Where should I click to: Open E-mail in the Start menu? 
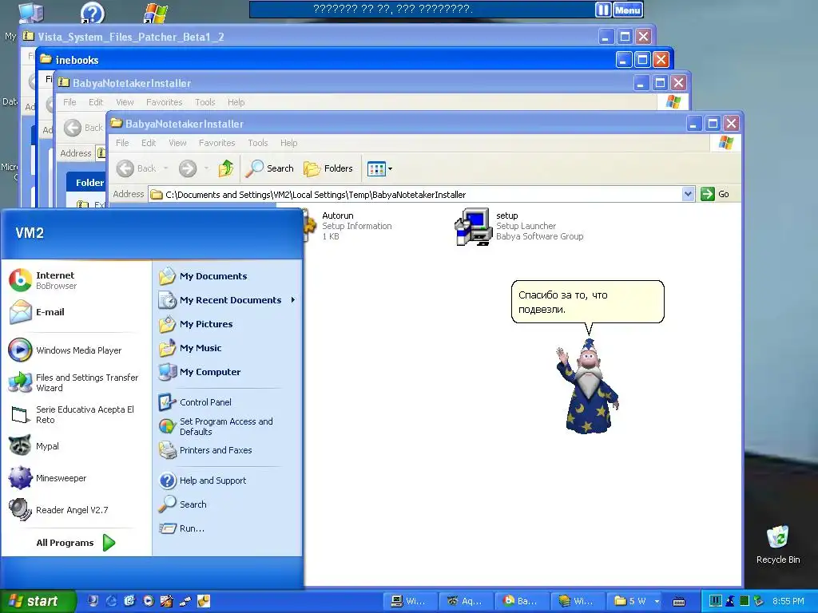coord(77,312)
